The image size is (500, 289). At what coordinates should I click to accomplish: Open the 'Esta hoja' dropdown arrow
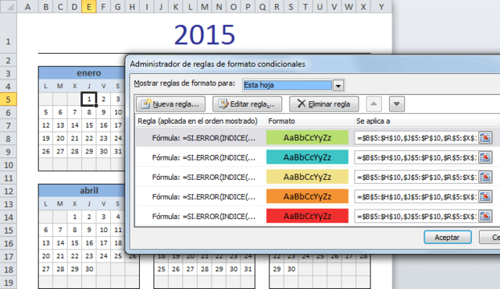point(338,85)
